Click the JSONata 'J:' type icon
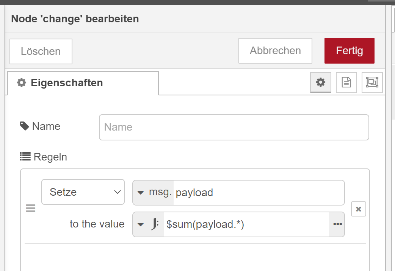395x271 pixels. (x=155, y=224)
